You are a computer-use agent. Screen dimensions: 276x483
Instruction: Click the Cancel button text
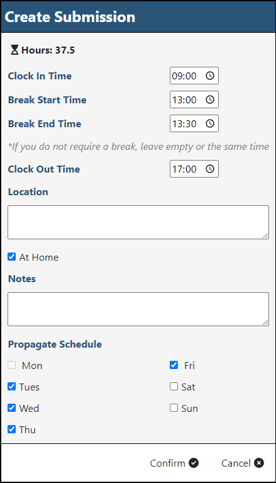236,463
